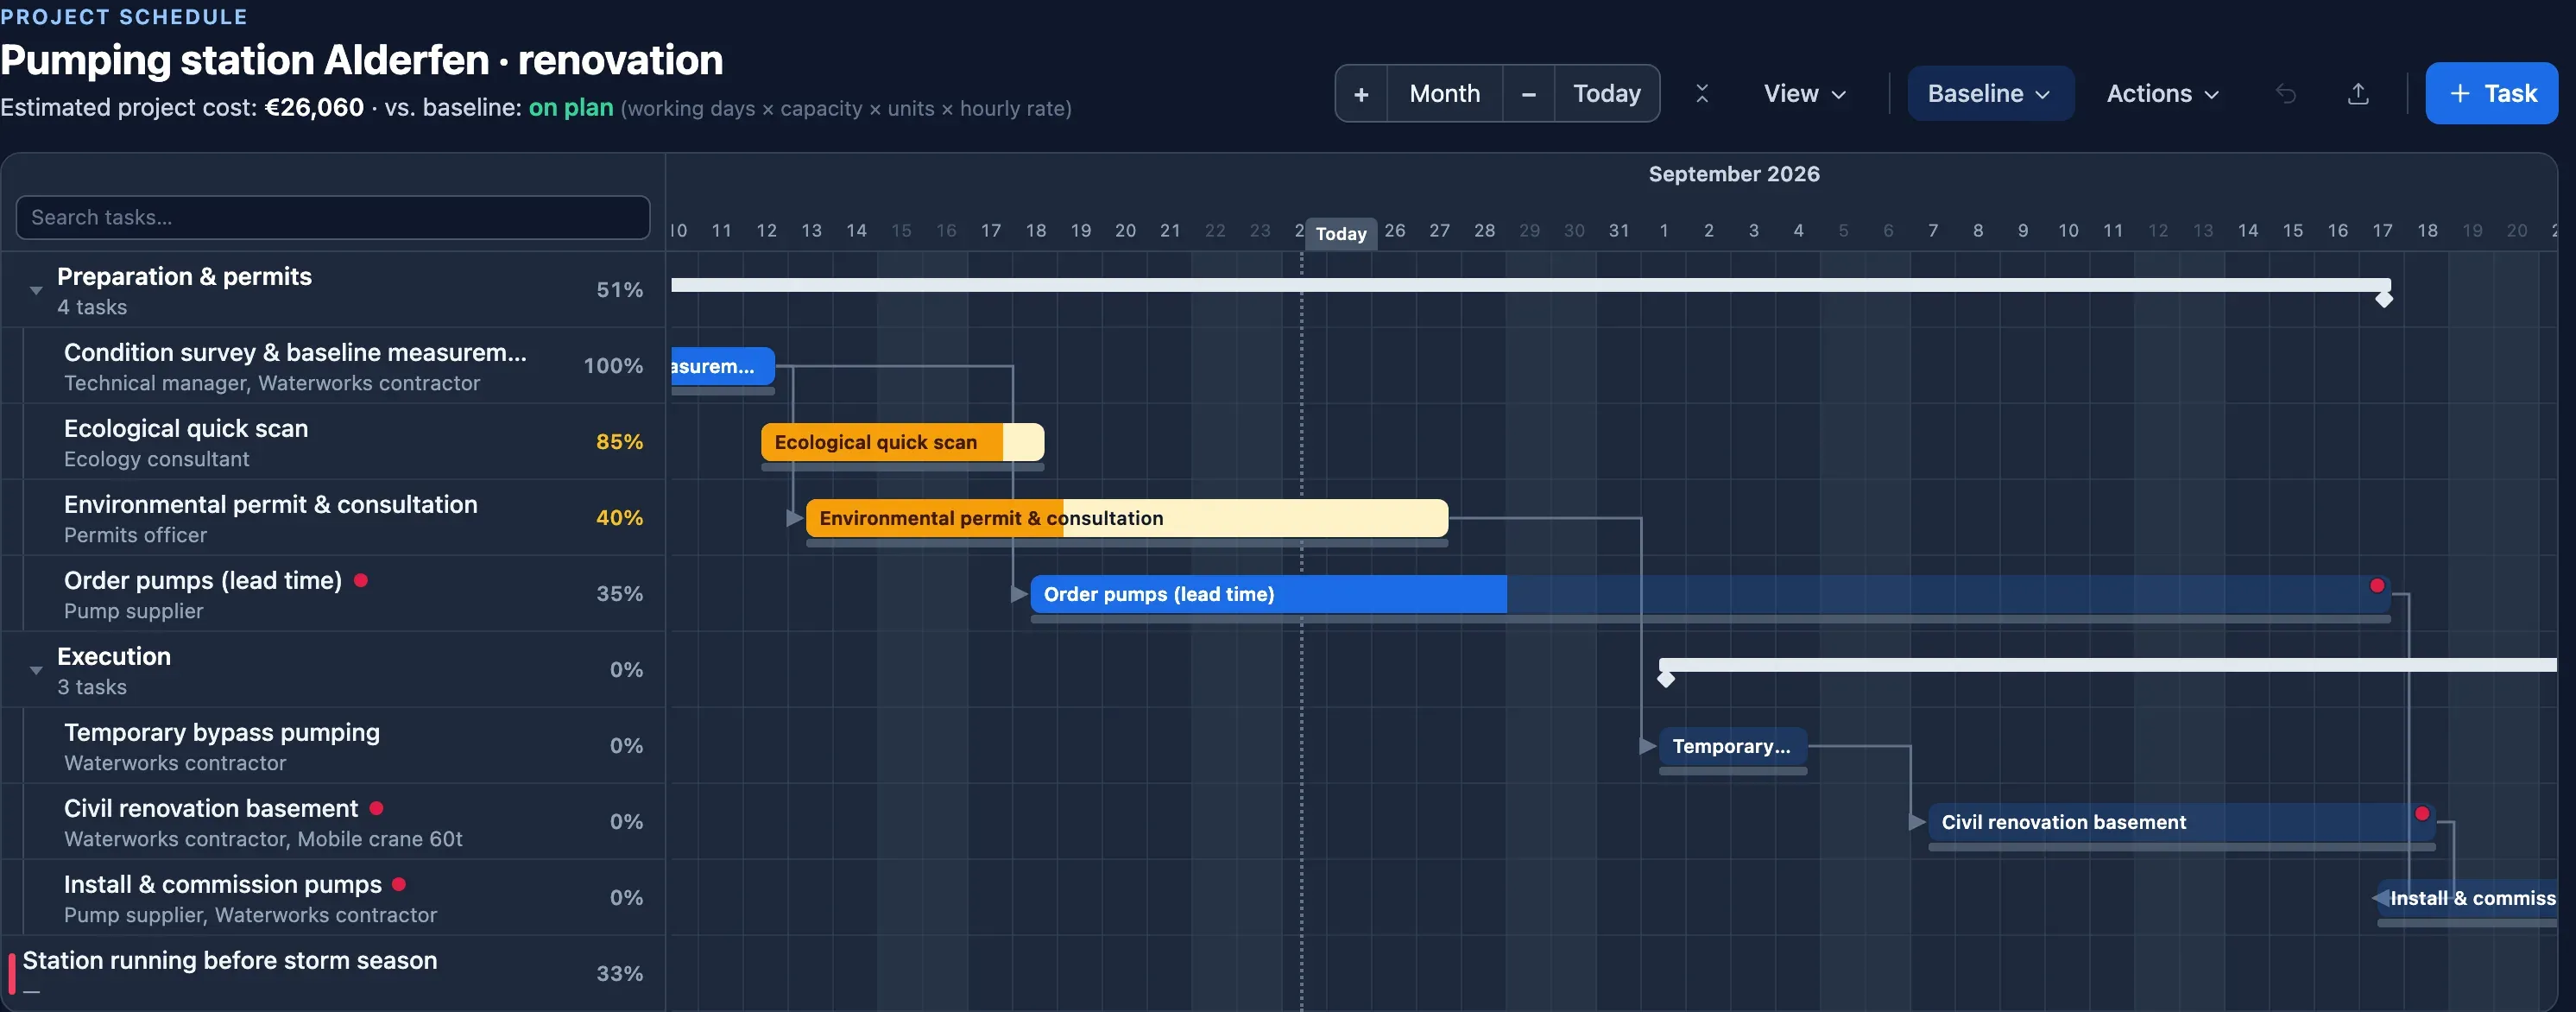Select the Ecological quick scan task row
2576x1012 pixels.
(x=333, y=442)
